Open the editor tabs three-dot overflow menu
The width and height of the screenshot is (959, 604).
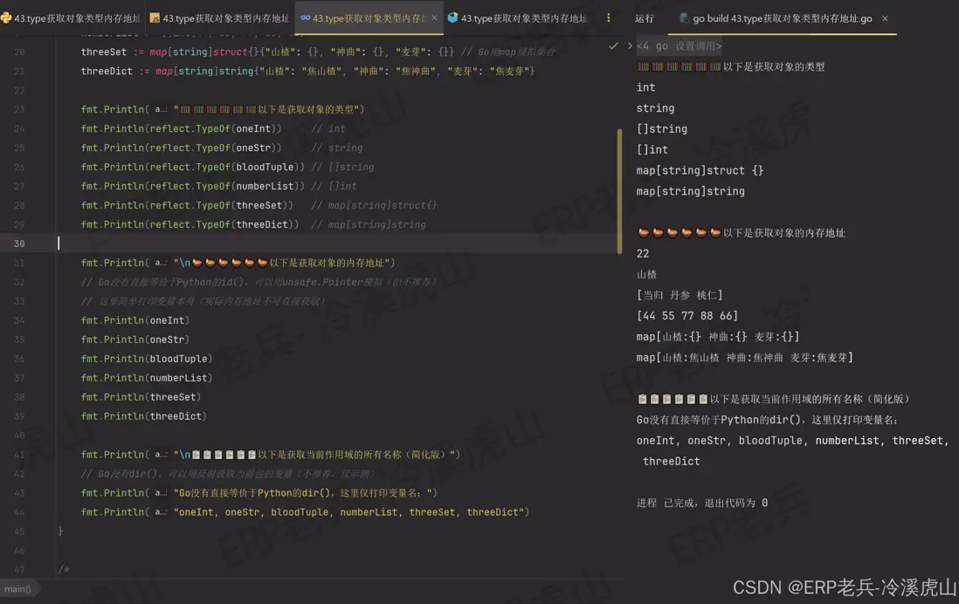(x=609, y=17)
